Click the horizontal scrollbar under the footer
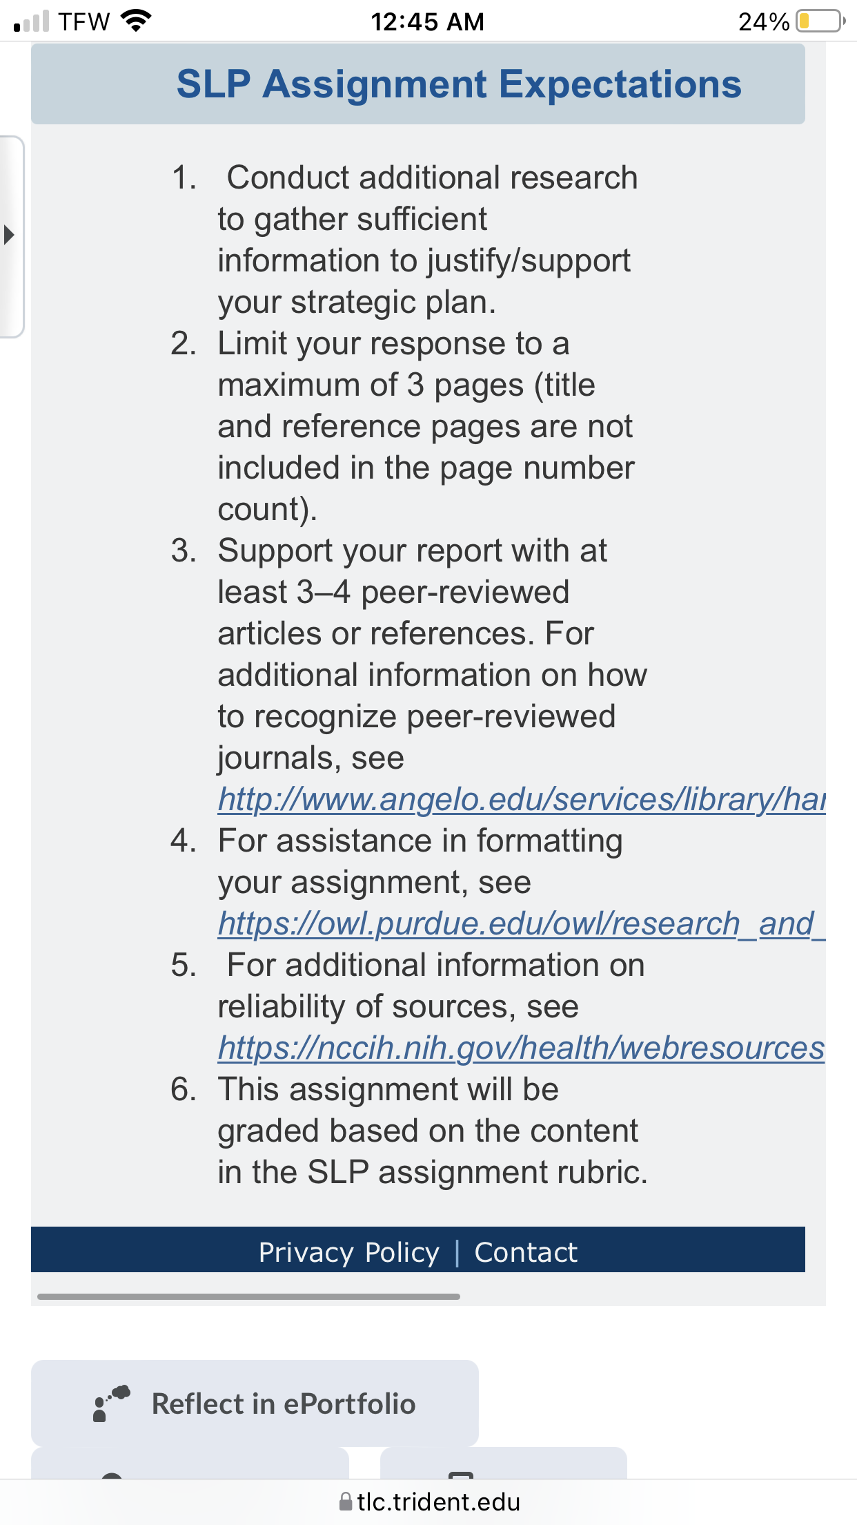Viewport: 857px width, 1525px height. [x=248, y=1296]
